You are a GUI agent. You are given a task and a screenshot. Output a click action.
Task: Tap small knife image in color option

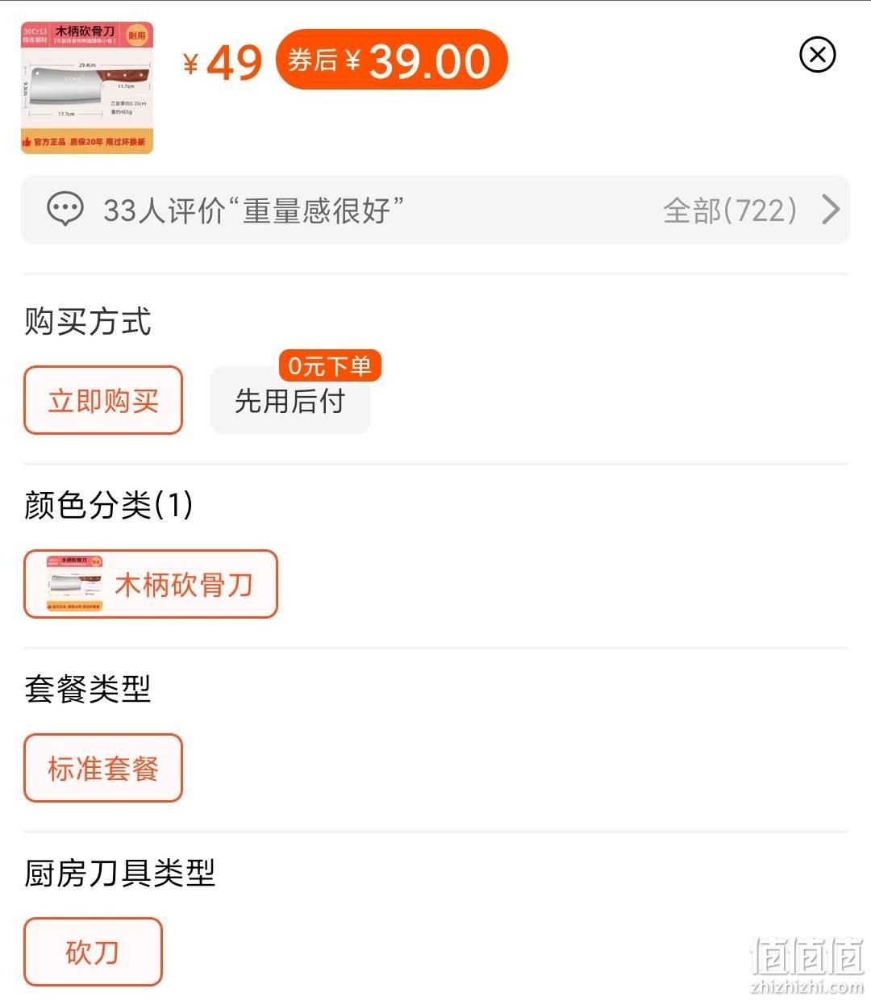click(74, 584)
